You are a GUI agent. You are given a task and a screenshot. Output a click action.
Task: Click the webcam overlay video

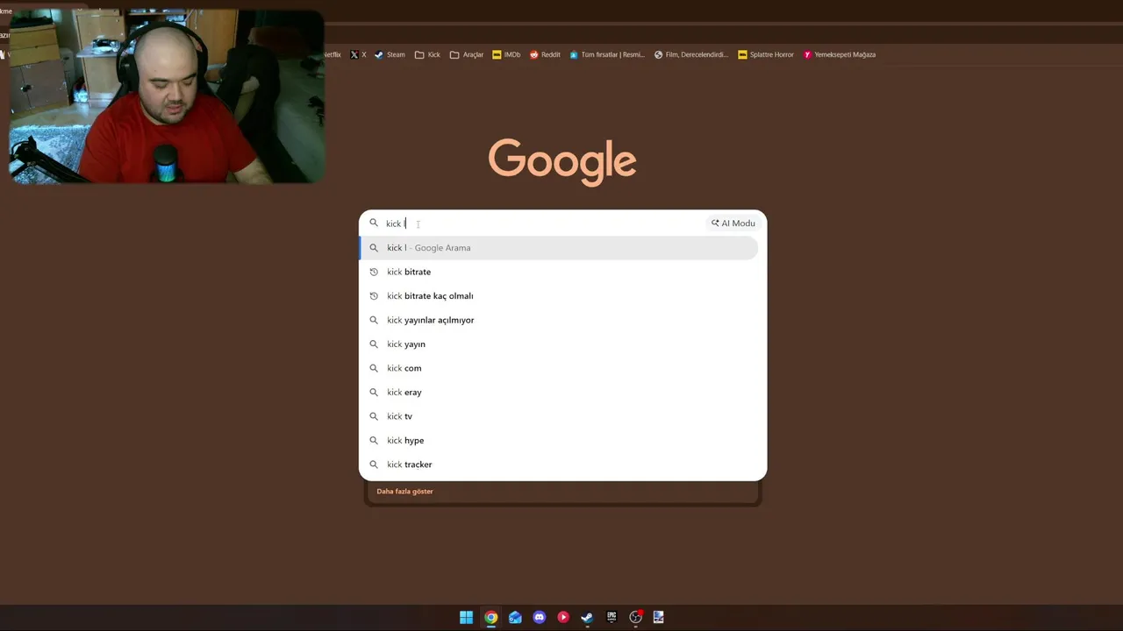click(x=167, y=96)
